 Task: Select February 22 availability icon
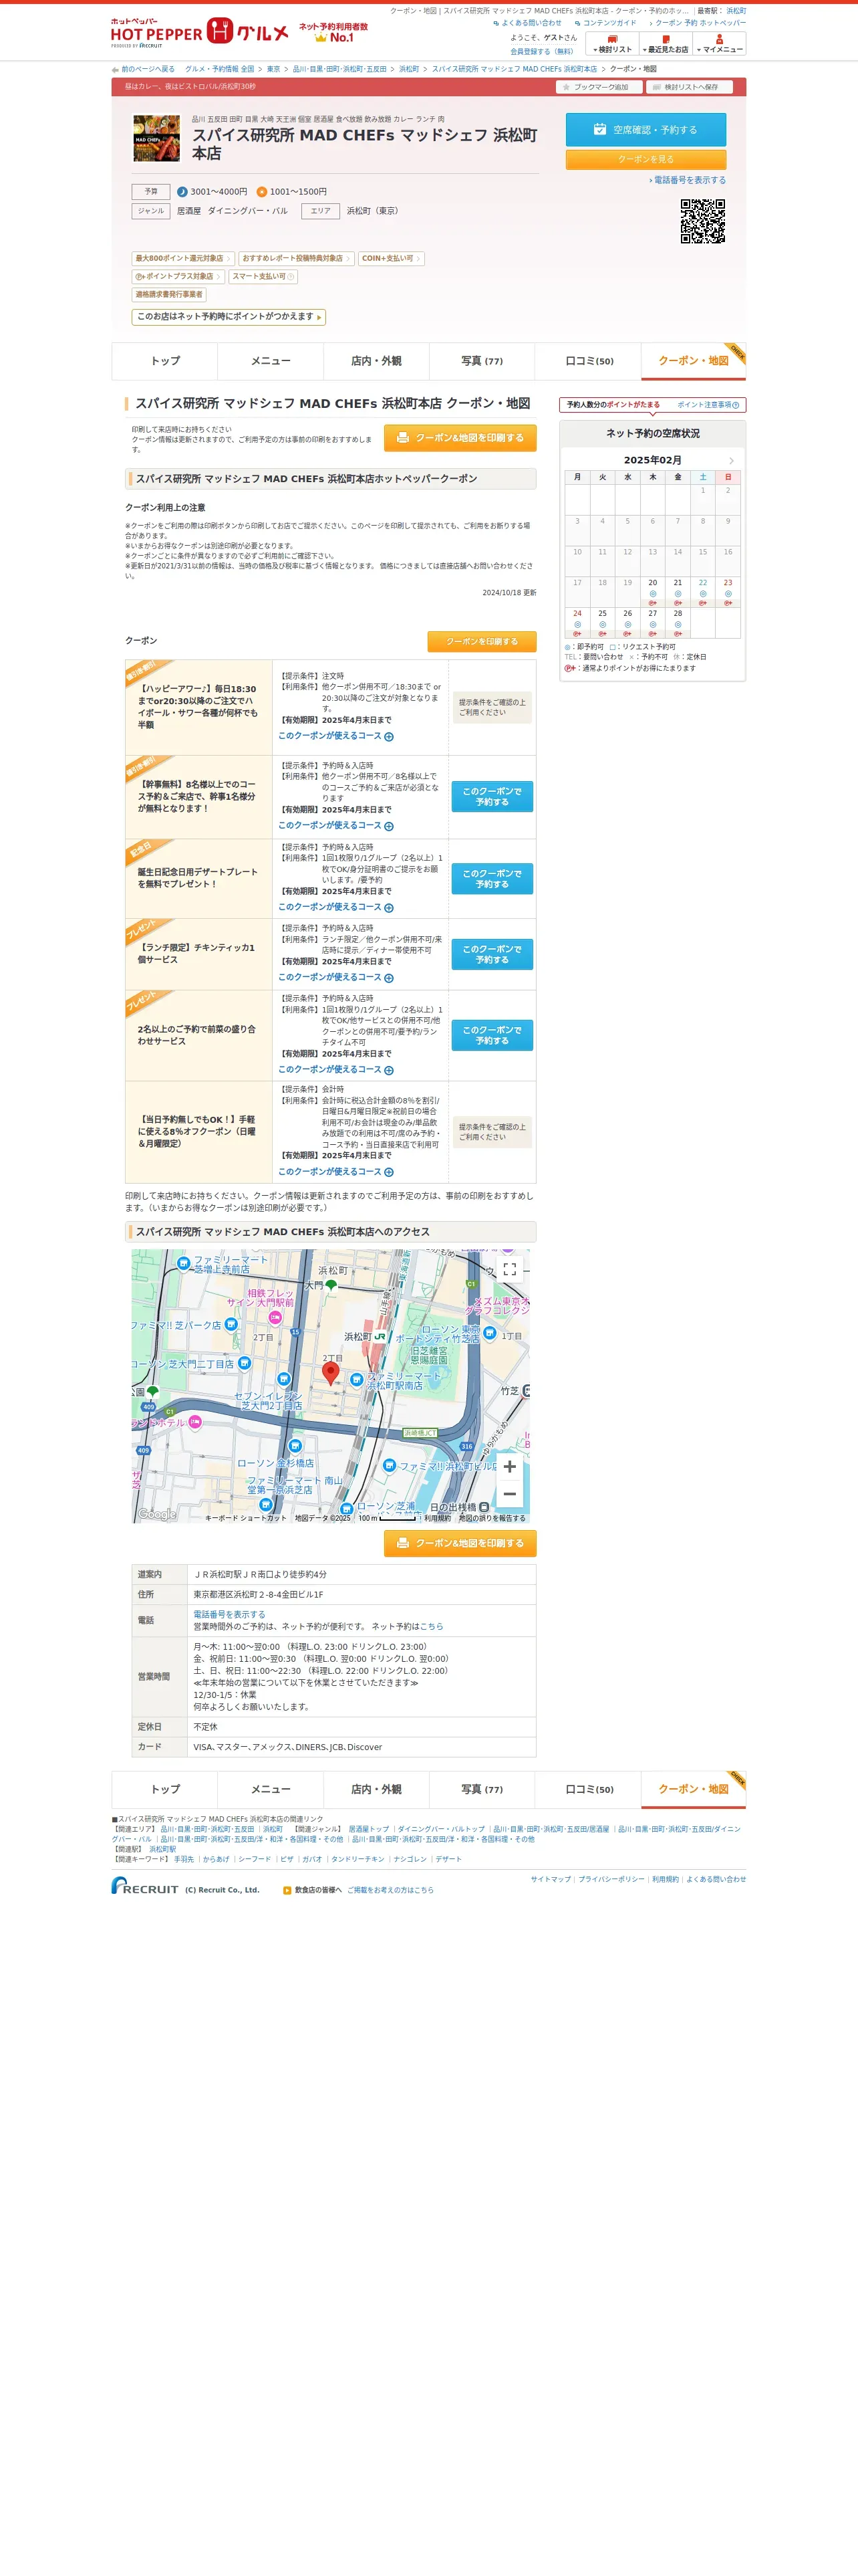702,593
